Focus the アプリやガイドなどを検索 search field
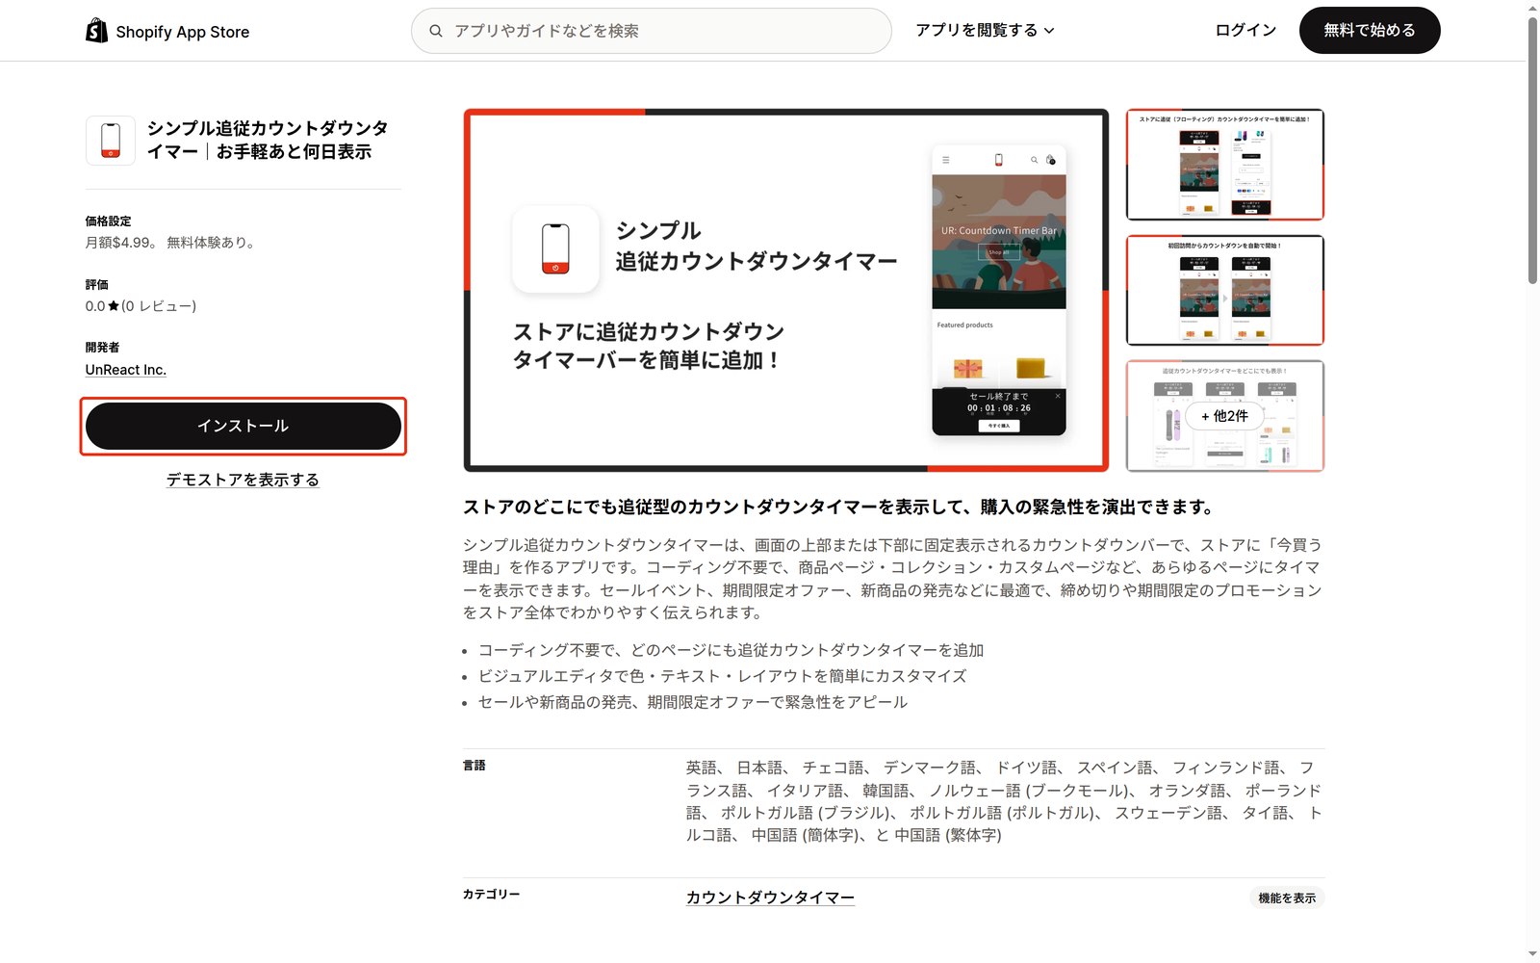 coord(652,31)
